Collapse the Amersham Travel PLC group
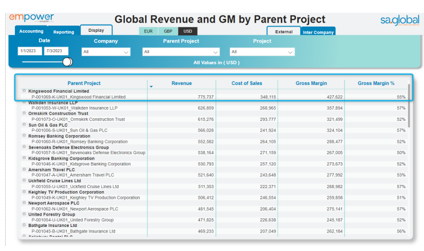The width and height of the screenshot is (424, 251). pos(24,170)
